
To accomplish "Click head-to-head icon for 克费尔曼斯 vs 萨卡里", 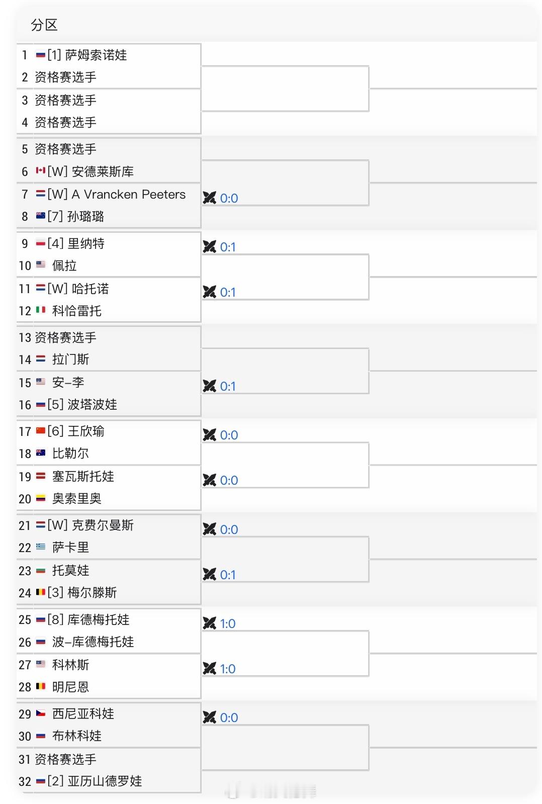I will (x=210, y=529).
